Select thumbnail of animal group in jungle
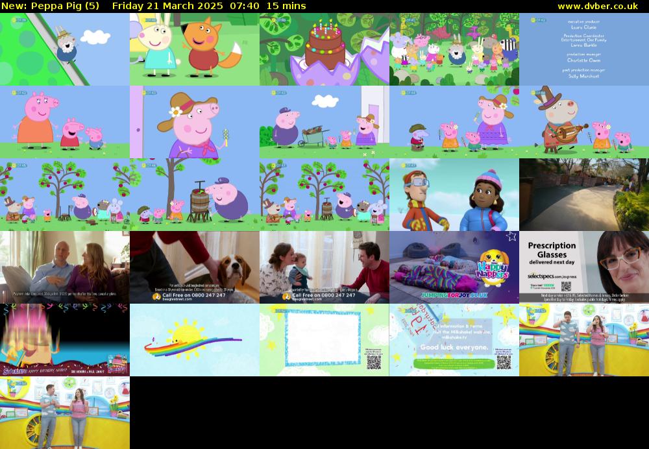 pyautogui.click(x=454, y=49)
